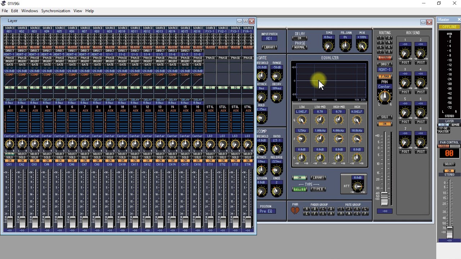Viewport: 461px width, 259px height.
Task: Open CH9 S1-1 direct out selector
Action: (x=110, y=55)
